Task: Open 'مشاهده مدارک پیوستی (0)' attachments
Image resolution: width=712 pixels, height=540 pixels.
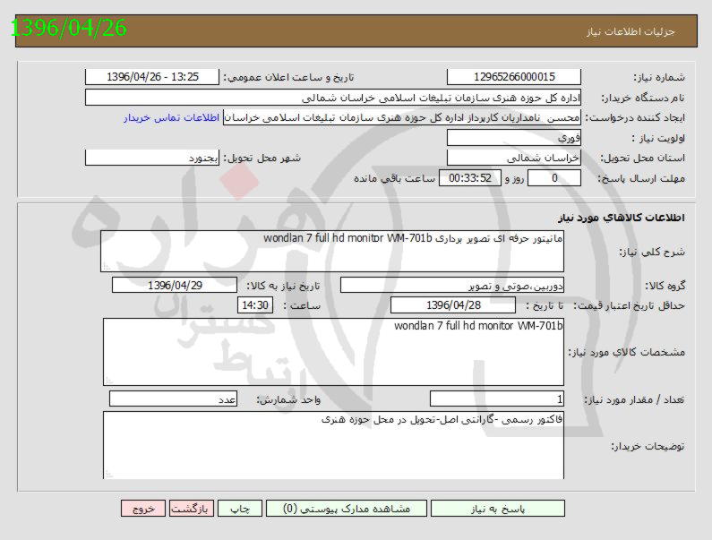Action: click(x=346, y=508)
